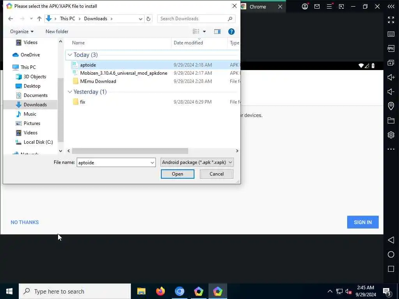Click the back arrow in the file dialog
The width and height of the screenshot is (399, 299).
11,19
